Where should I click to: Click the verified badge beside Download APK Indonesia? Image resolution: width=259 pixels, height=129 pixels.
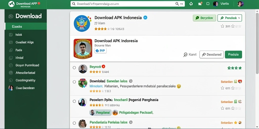(x=145, y=18)
